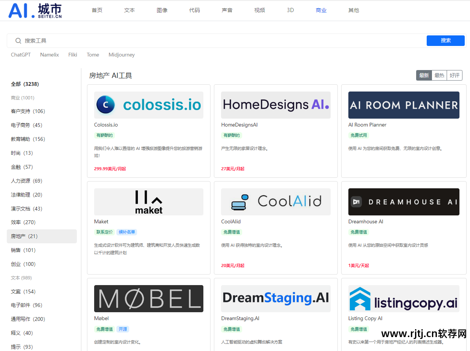Open the HomeDesigns AI logo banner
470x351 pixels.
(x=276, y=105)
